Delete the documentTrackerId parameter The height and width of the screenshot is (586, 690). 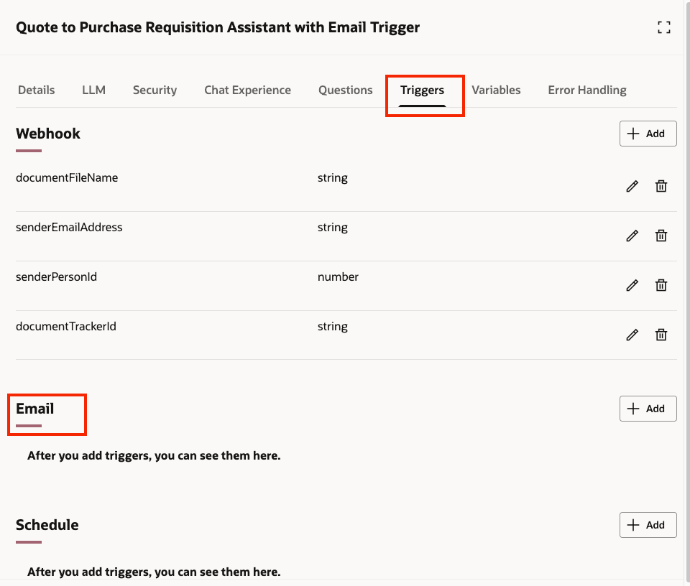point(661,335)
